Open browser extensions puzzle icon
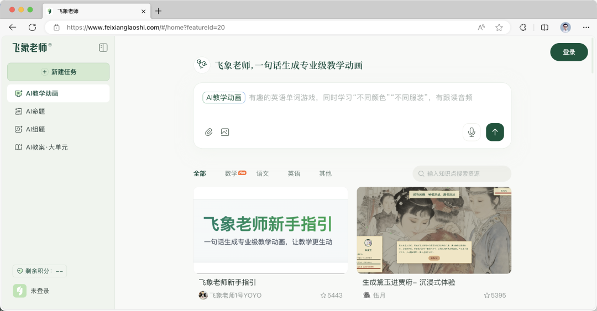Image resolution: width=597 pixels, height=311 pixels. (x=523, y=28)
